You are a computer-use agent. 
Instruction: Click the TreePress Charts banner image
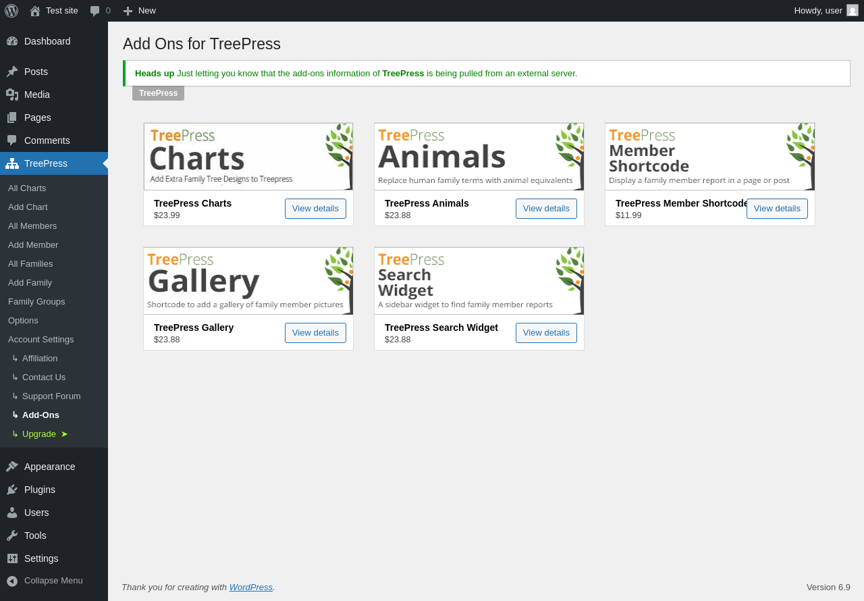coord(248,157)
